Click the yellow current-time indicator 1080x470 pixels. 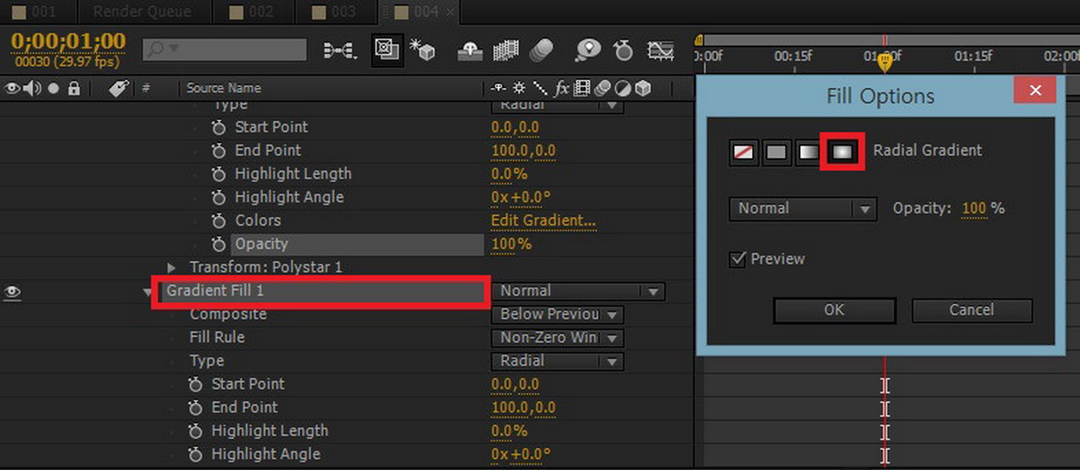885,64
